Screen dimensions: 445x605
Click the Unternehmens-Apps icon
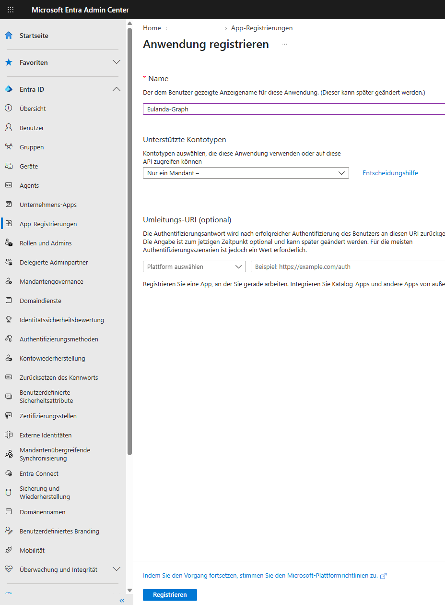9,205
